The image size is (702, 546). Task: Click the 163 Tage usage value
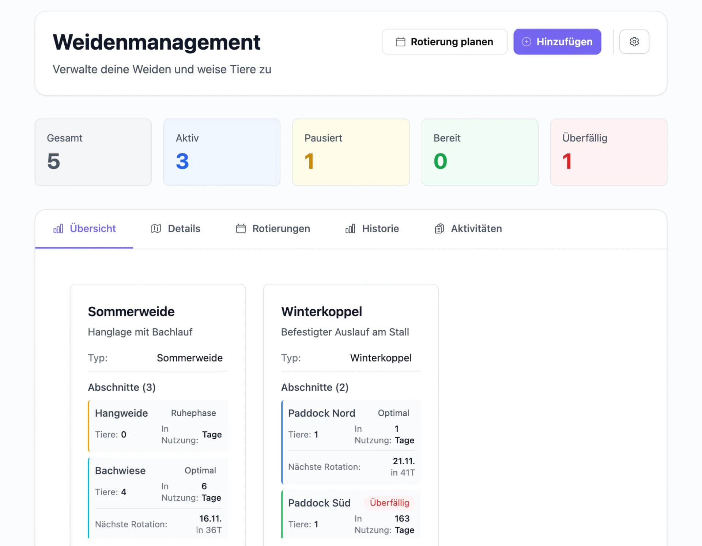[404, 524]
